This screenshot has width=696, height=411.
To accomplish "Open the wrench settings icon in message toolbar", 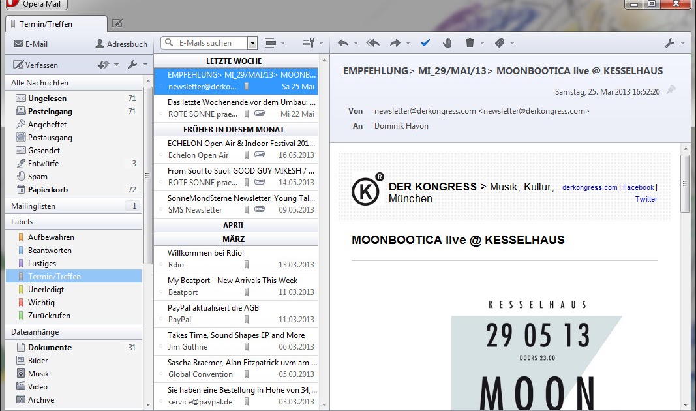I will (x=670, y=43).
